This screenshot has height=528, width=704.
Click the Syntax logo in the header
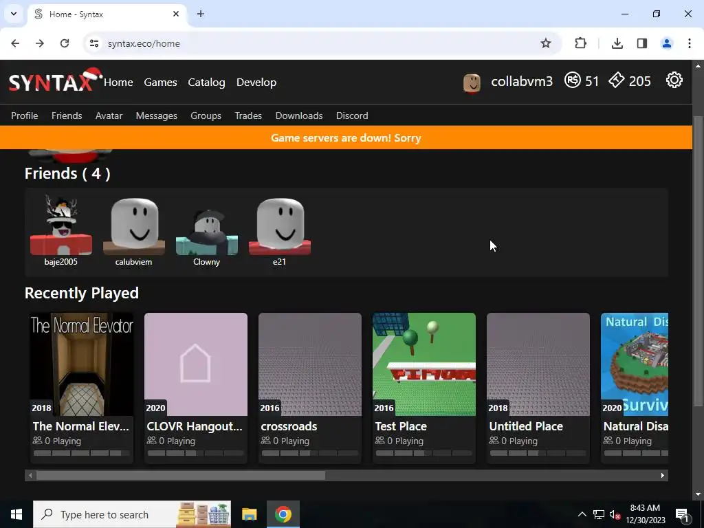55,80
